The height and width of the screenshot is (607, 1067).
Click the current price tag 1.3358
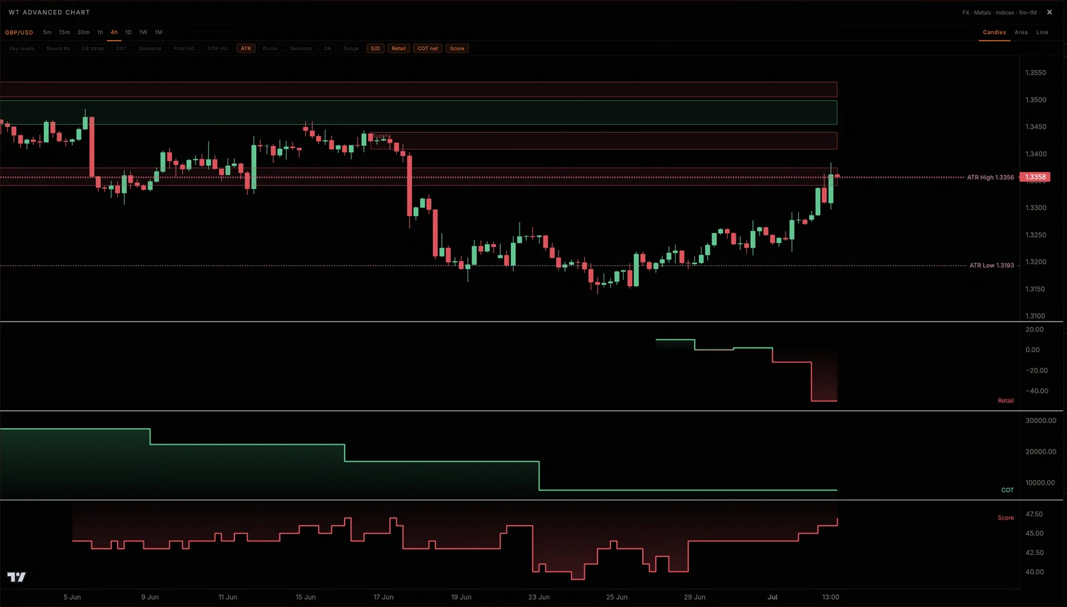point(1035,177)
